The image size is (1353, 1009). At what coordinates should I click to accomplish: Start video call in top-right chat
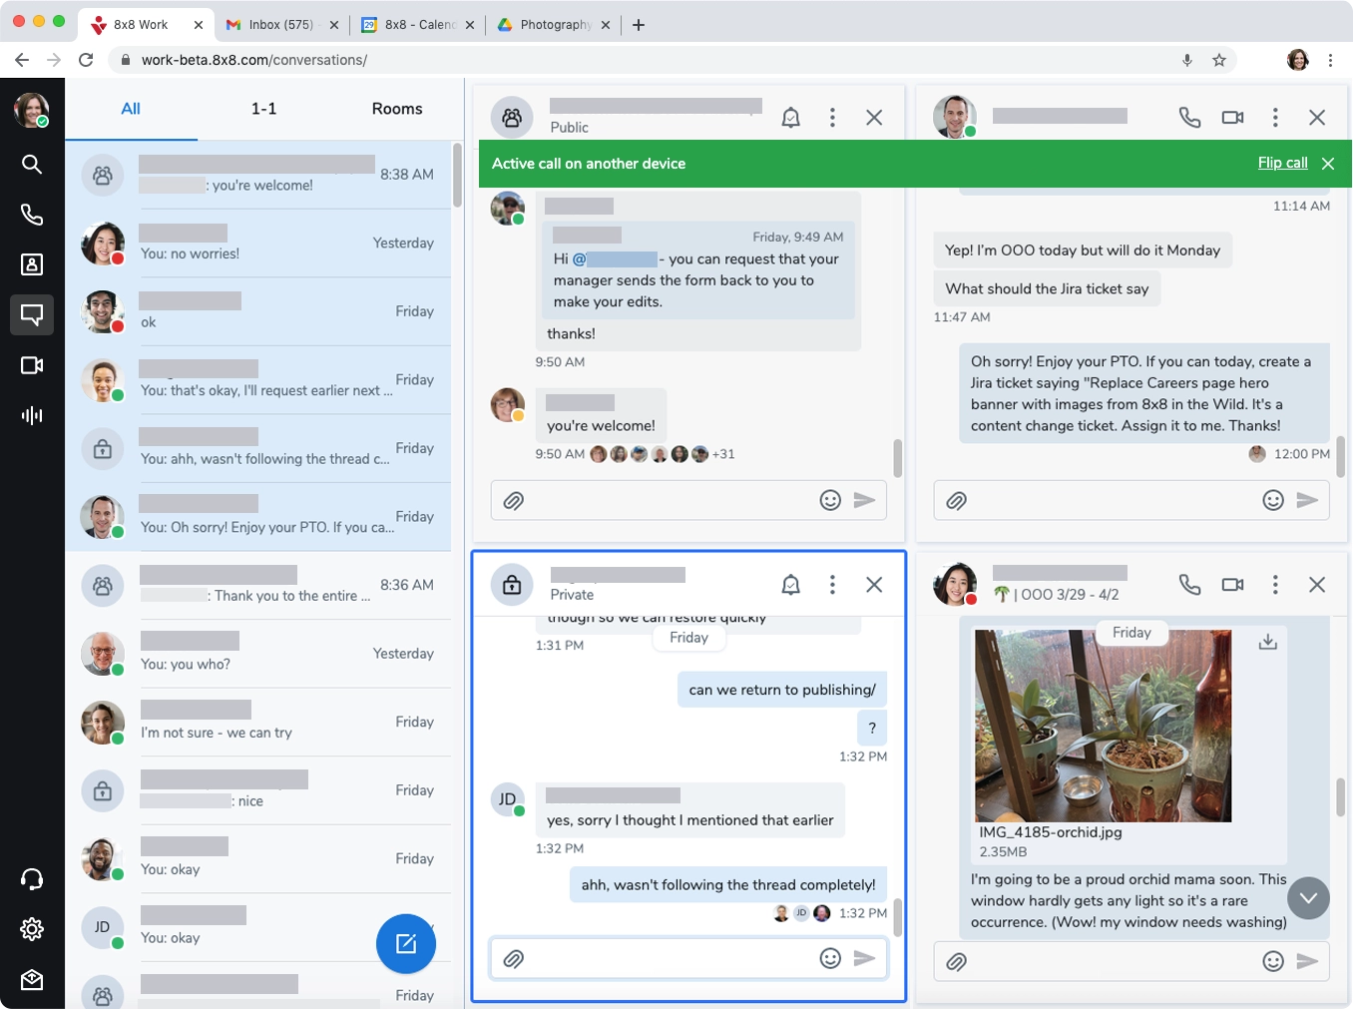pos(1233,118)
